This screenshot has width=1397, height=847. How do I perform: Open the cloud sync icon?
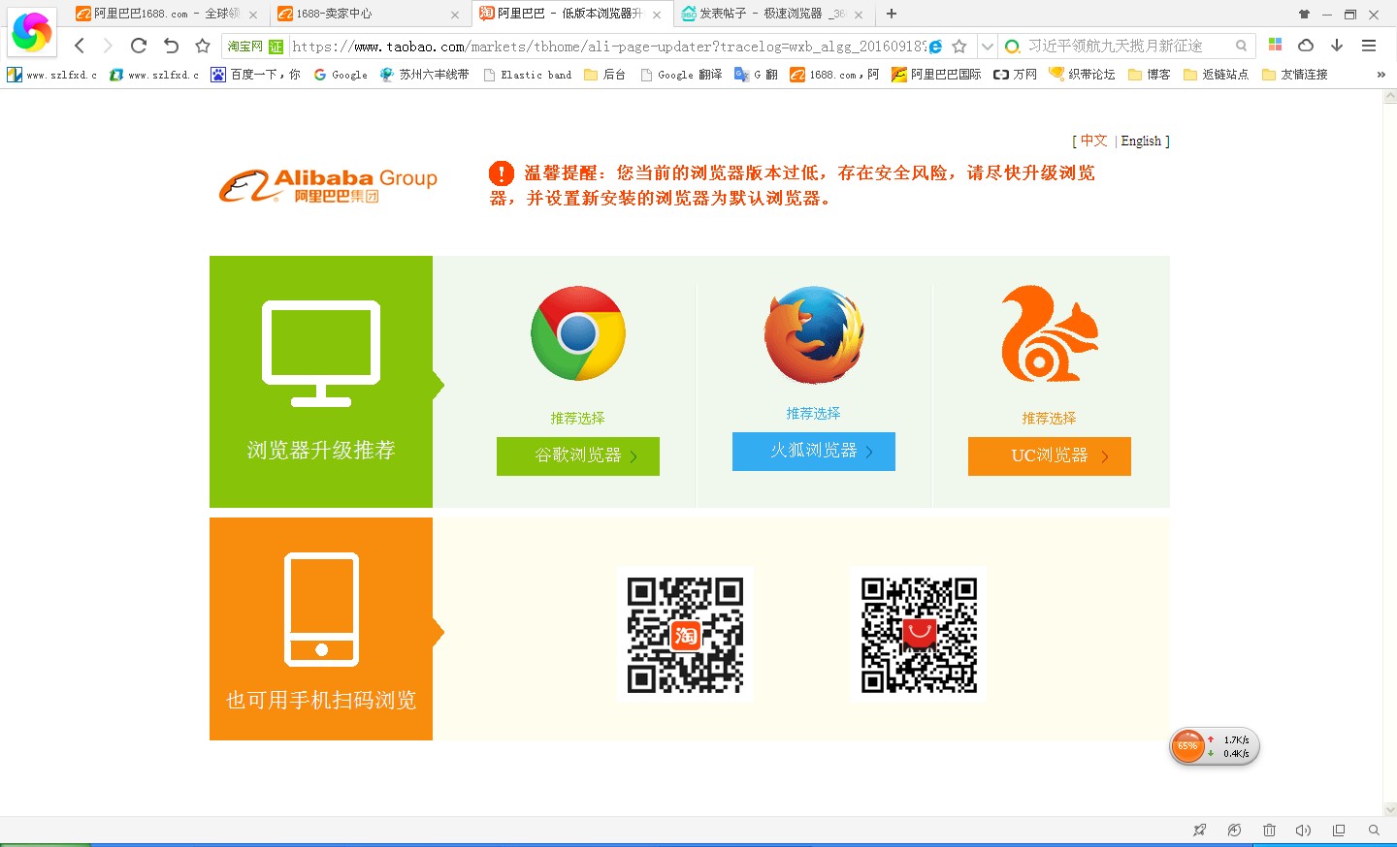coord(1306,46)
